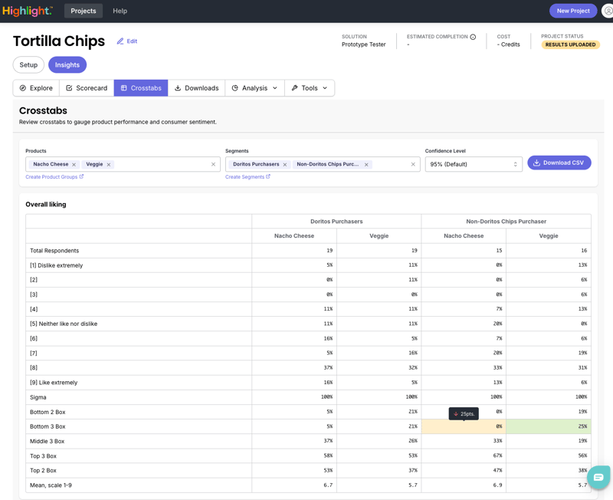The width and height of the screenshot is (613, 500).
Task: Open the Downloads tab
Action: (x=196, y=88)
